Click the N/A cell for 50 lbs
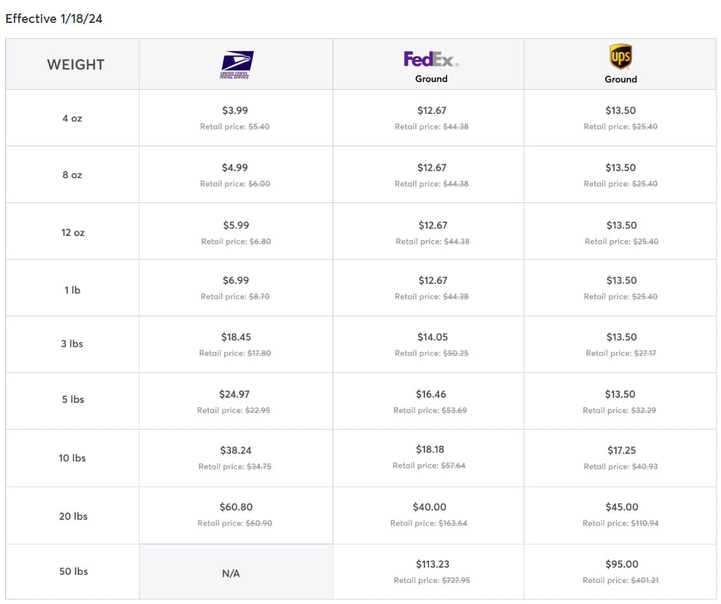The image size is (721, 604). point(231,574)
